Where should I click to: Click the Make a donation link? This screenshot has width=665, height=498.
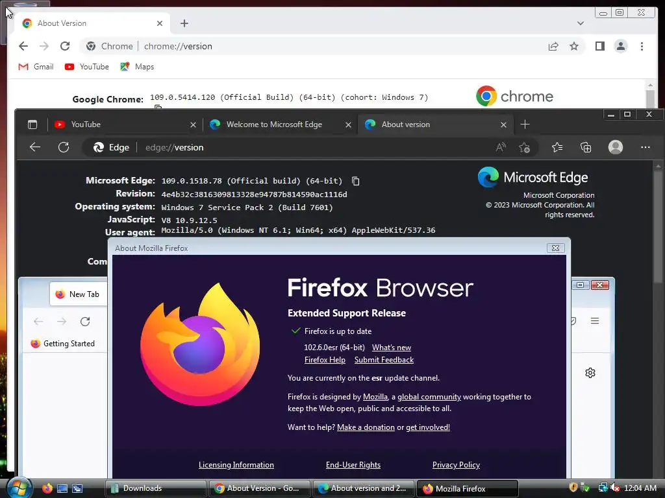(x=366, y=427)
